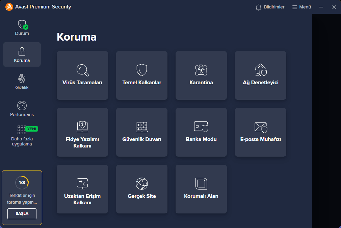
Task: Open the Korumalı Alan sandbox tile
Action: click(201, 189)
